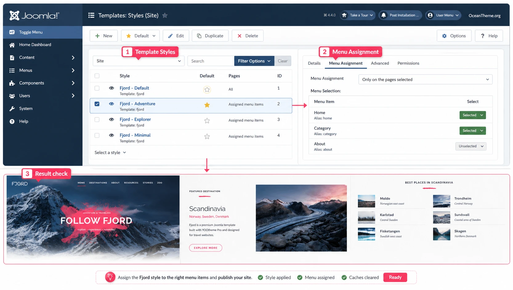
Task: Preview Fjord - Minimal with eye icon
Action: click(111, 135)
